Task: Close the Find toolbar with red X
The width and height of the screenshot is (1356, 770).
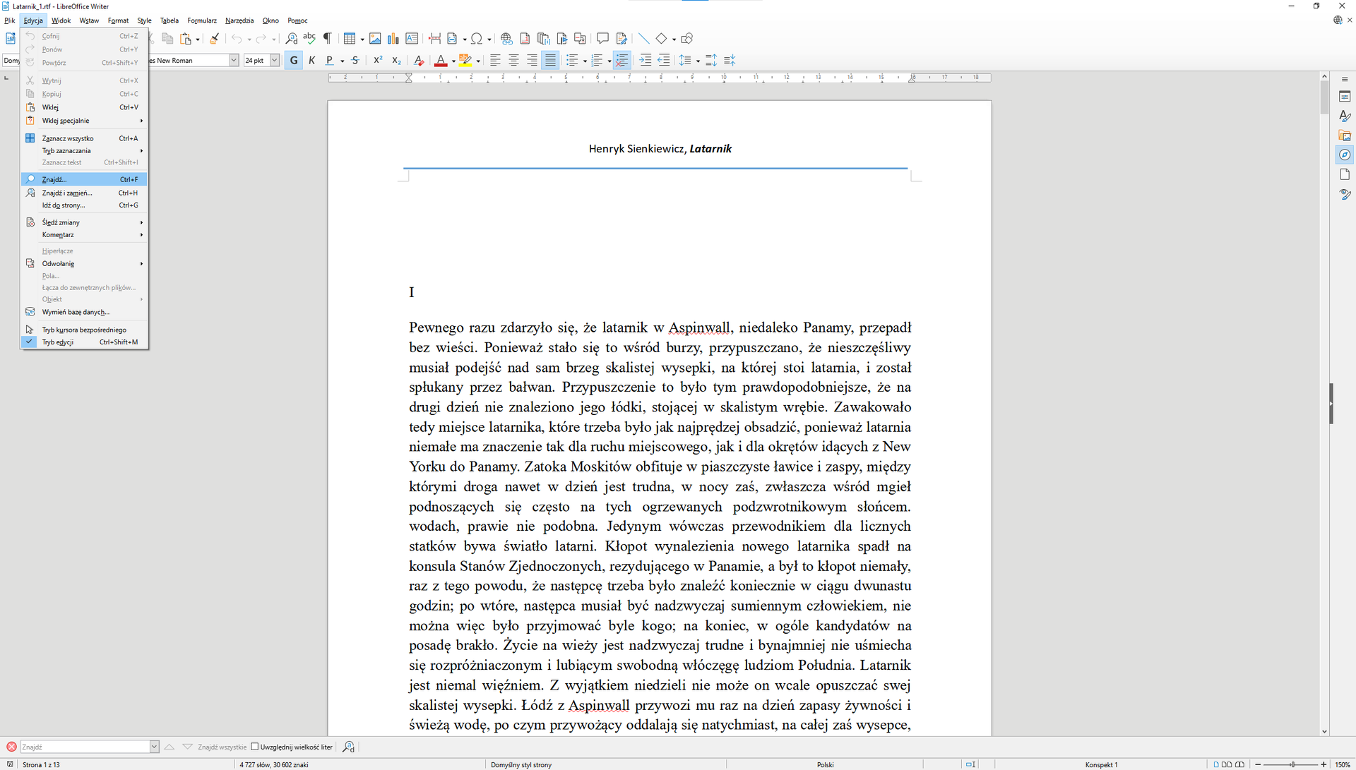Action: click(x=11, y=747)
